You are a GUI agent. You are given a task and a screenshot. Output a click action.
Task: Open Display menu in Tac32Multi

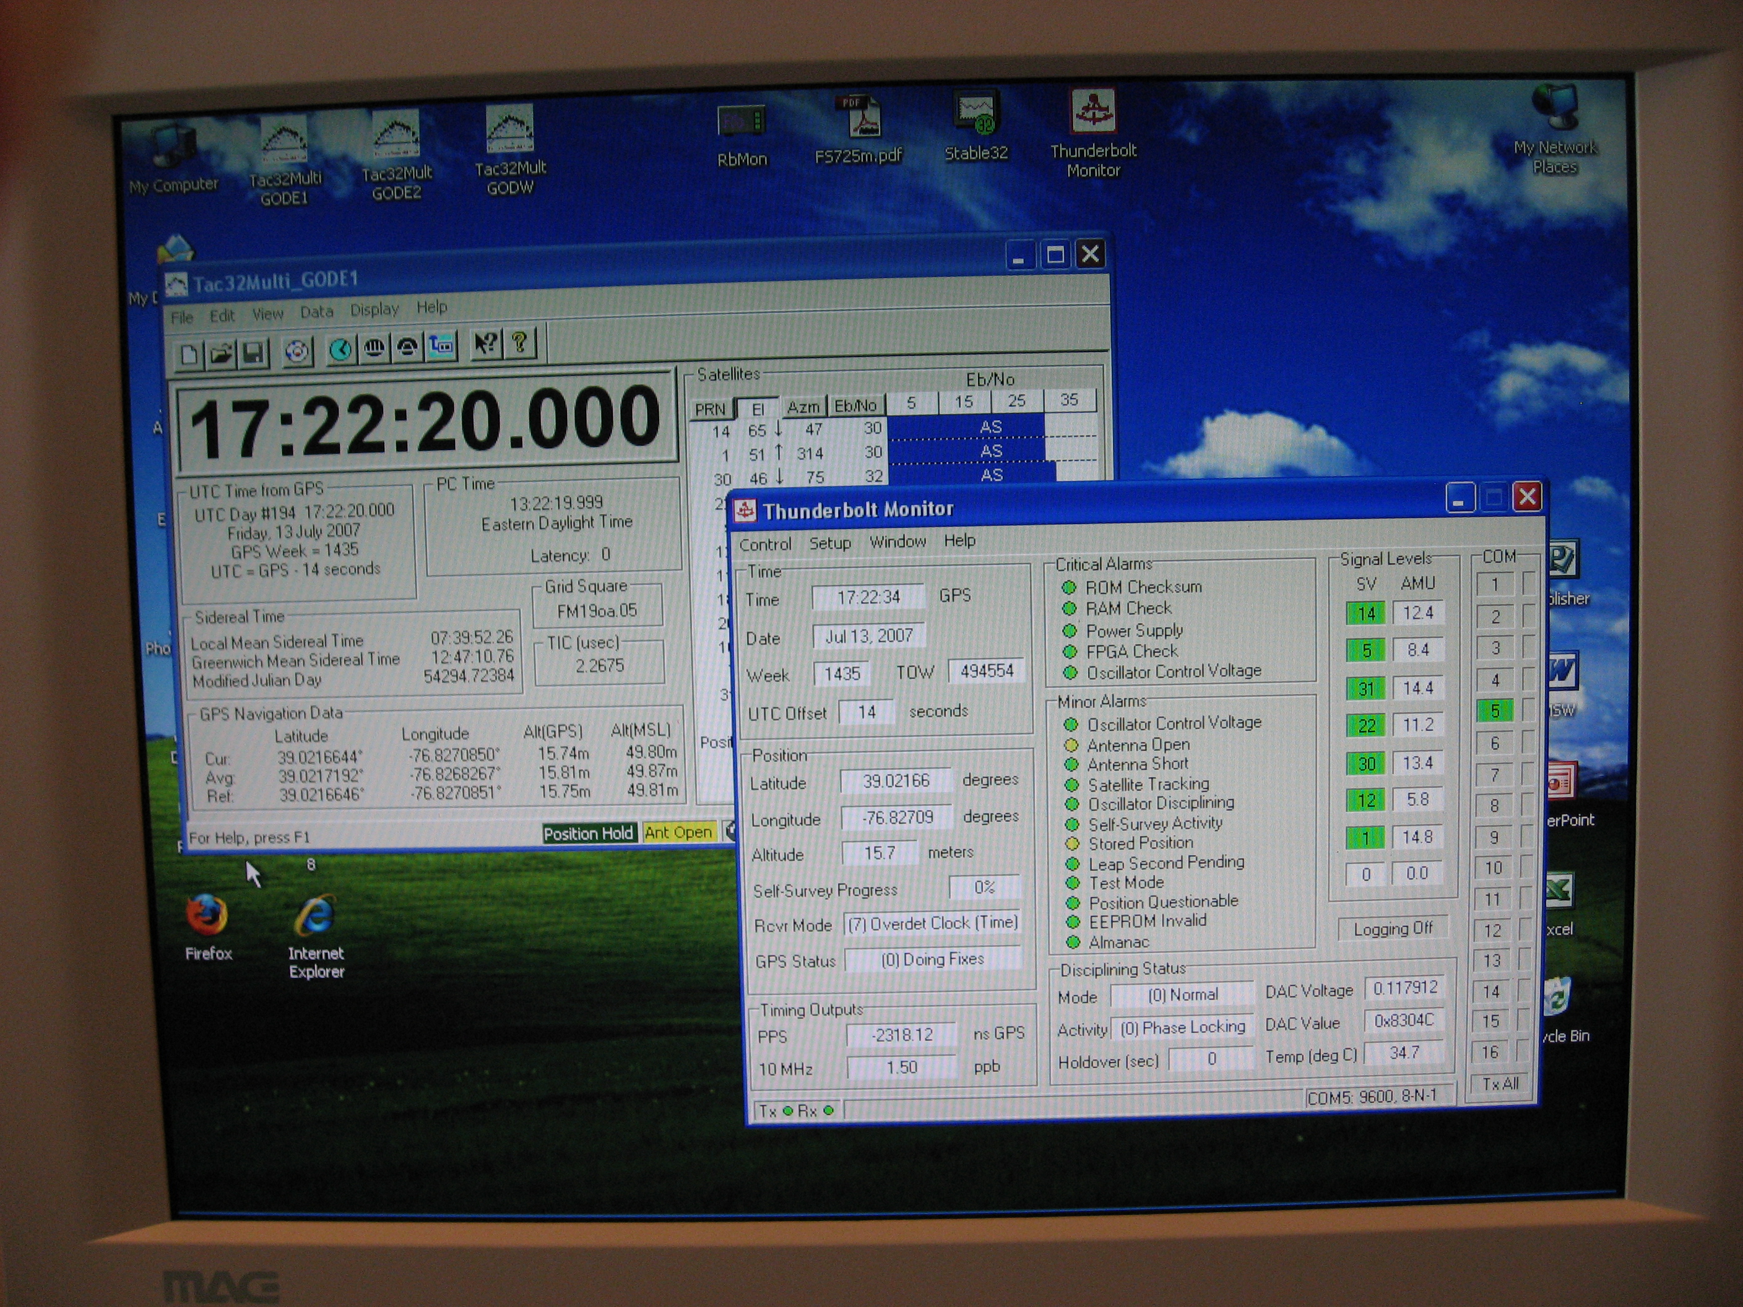coord(374,309)
